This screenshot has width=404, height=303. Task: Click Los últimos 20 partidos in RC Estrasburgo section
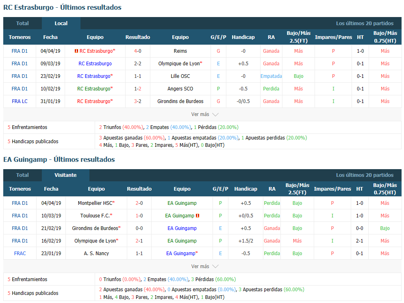[365, 24]
